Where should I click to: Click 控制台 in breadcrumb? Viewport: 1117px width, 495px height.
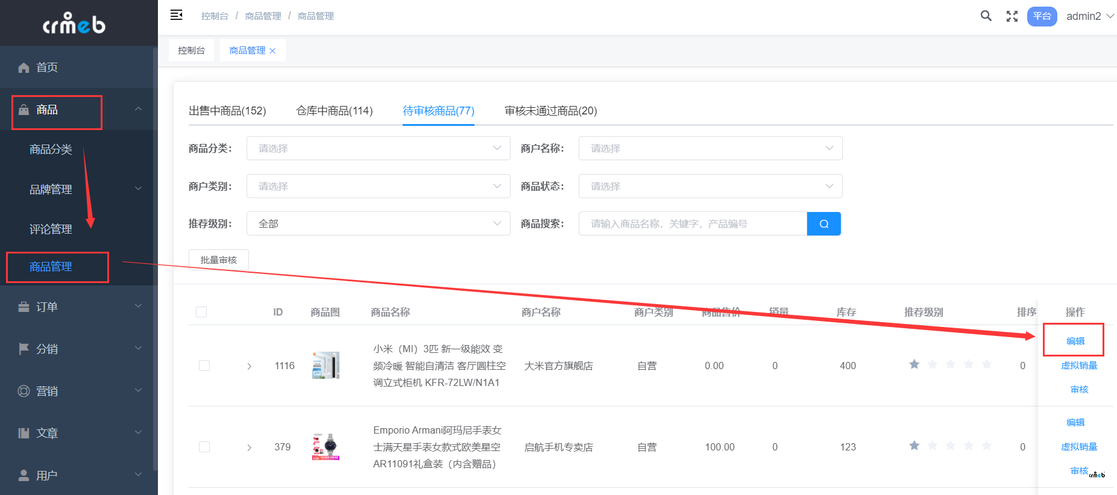(215, 16)
